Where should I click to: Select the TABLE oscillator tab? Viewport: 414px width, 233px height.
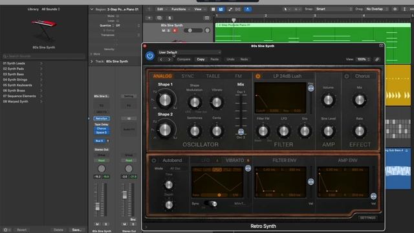[213, 76]
